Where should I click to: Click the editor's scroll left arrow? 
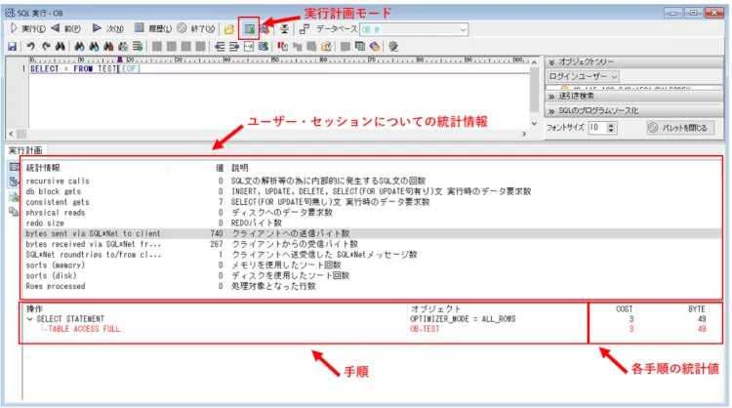[x=11, y=134]
